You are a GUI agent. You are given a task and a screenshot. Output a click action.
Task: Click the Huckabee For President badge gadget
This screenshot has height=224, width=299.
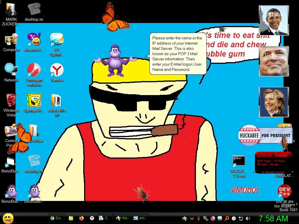[x=265, y=135]
